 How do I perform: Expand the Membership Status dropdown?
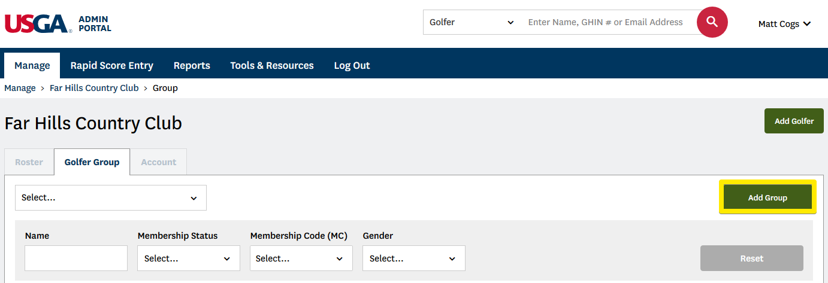(188, 258)
